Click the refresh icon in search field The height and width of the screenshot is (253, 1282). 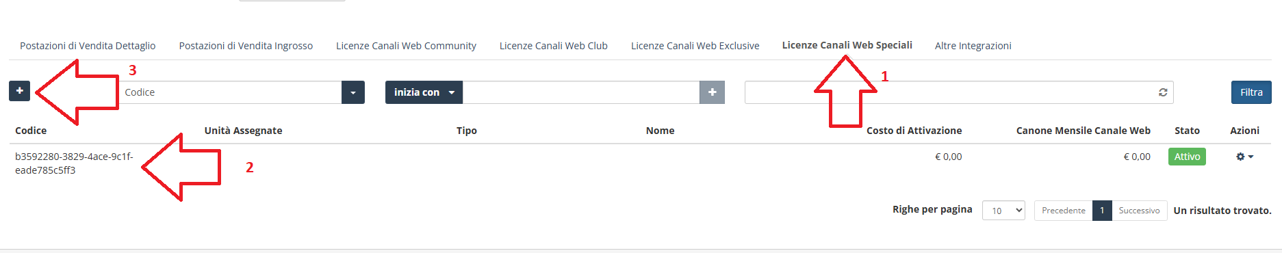[x=1163, y=92]
